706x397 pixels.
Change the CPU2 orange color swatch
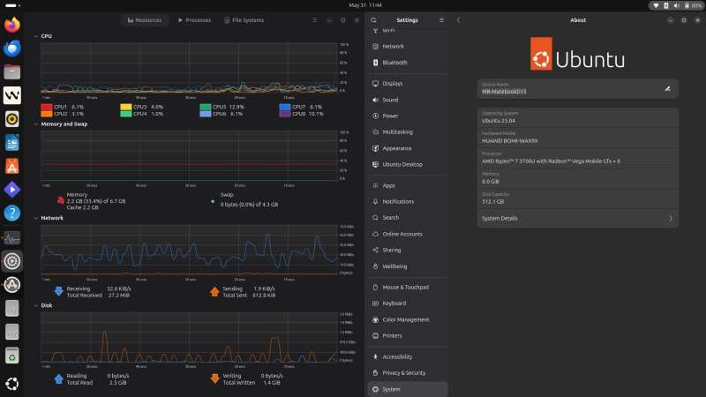[x=47, y=114]
